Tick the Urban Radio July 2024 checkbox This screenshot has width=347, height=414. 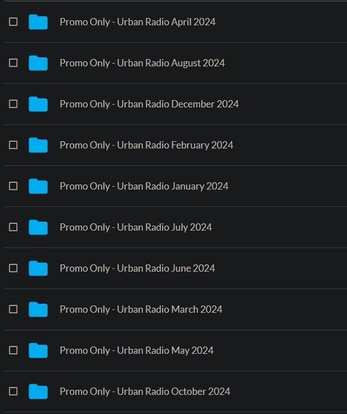[13, 227]
